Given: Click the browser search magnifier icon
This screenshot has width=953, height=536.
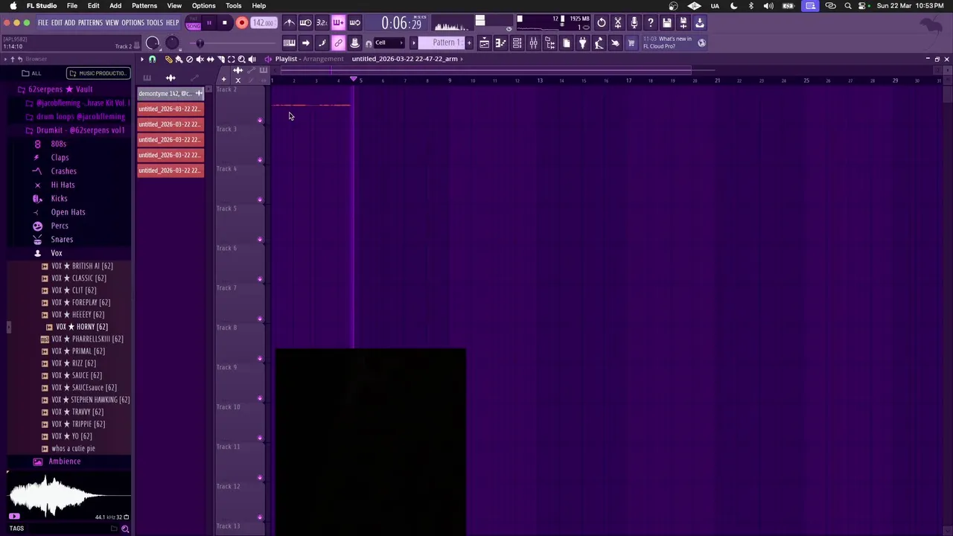Looking at the screenshot, I should tap(125, 529).
